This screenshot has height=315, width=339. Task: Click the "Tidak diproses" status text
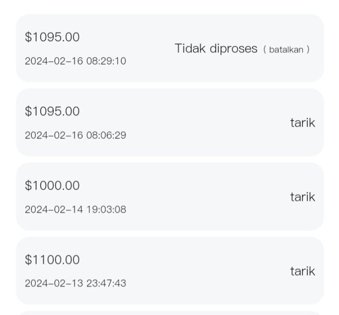pyautogui.click(x=216, y=49)
